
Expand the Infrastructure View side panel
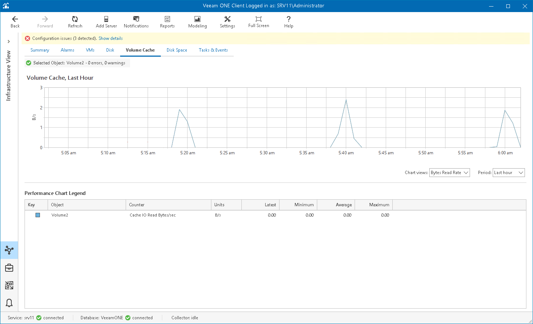pos(9,41)
